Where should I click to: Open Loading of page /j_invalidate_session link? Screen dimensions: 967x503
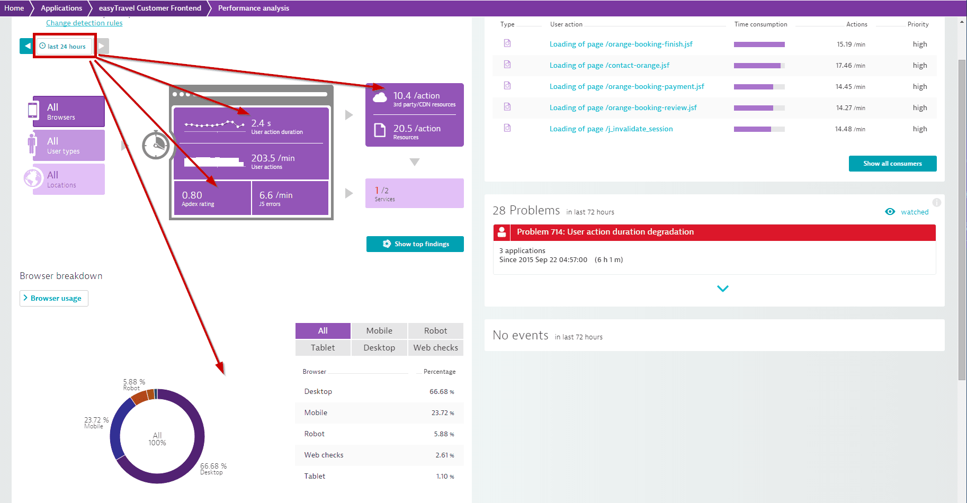click(x=611, y=129)
